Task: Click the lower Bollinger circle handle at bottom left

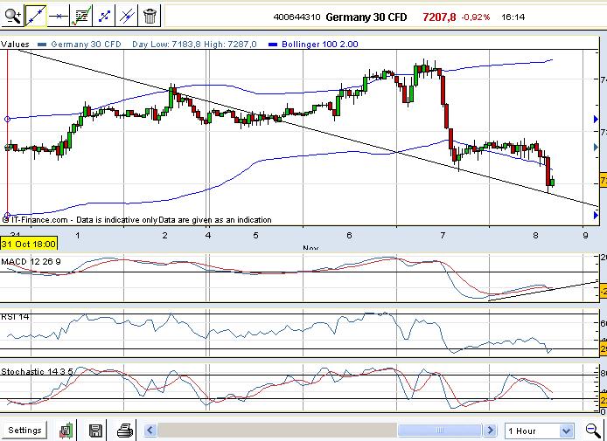Action: pyautogui.click(x=7, y=215)
